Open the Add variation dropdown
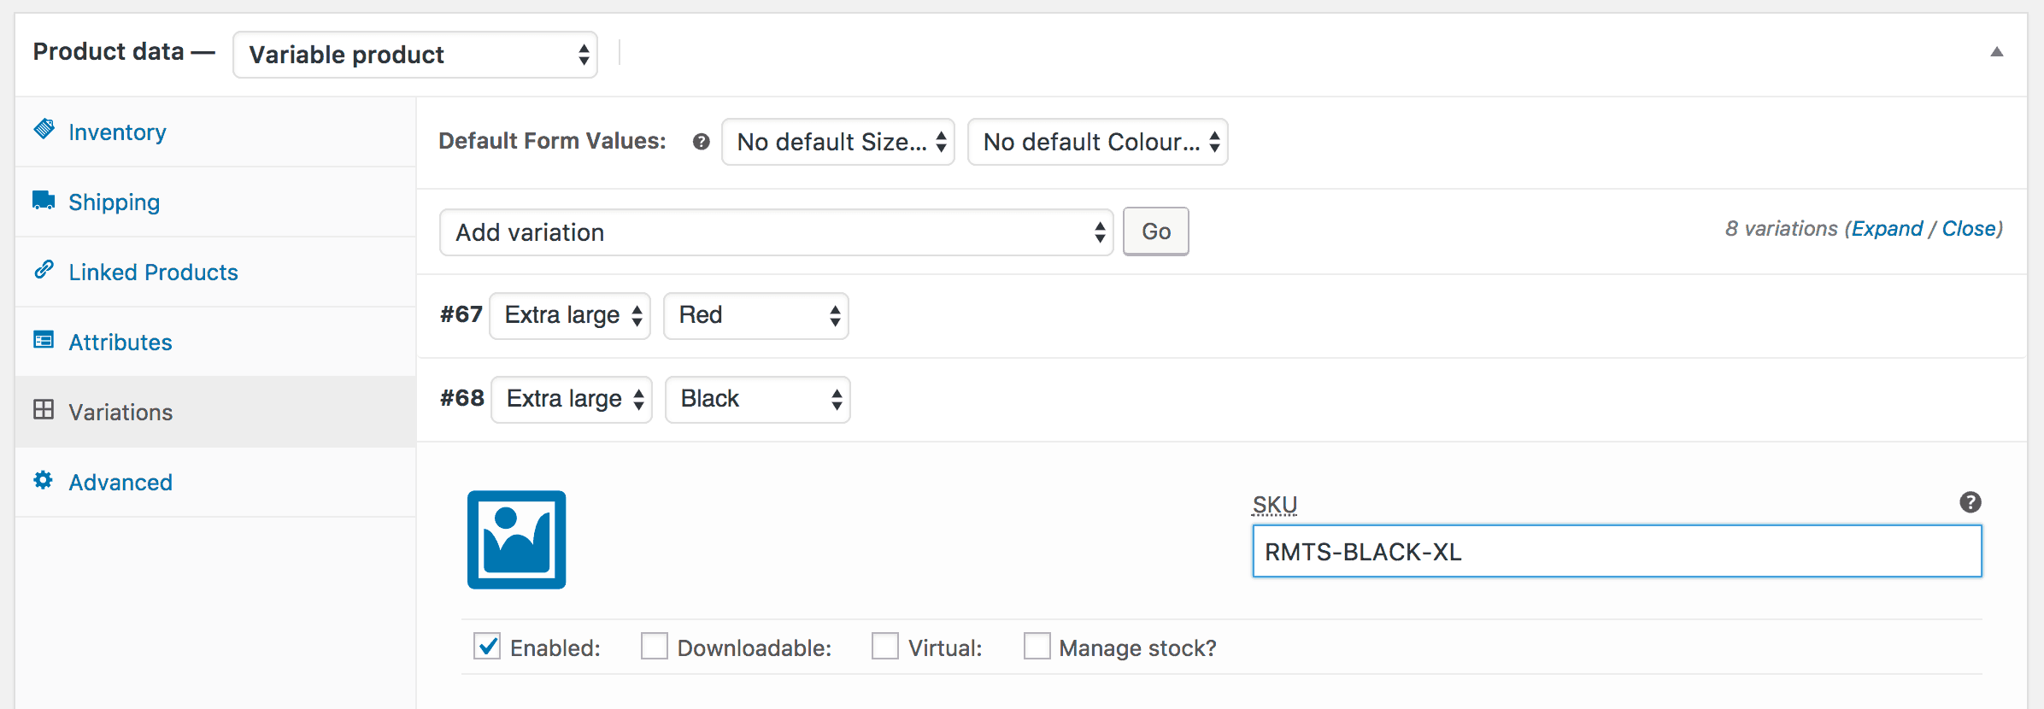2044x709 pixels. 776,232
